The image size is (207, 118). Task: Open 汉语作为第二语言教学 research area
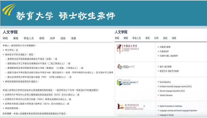(x=169, y=56)
